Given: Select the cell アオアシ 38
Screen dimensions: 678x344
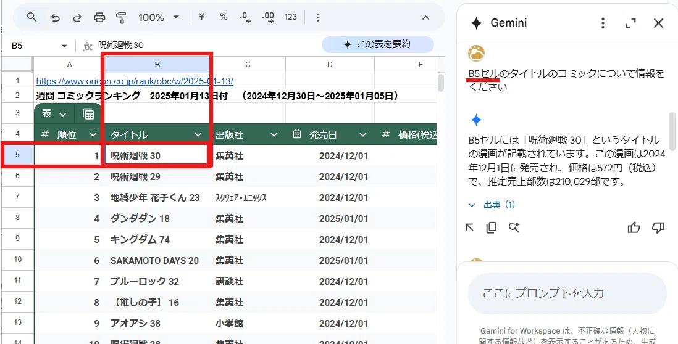Looking at the screenshot, I should [x=157, y=323].
